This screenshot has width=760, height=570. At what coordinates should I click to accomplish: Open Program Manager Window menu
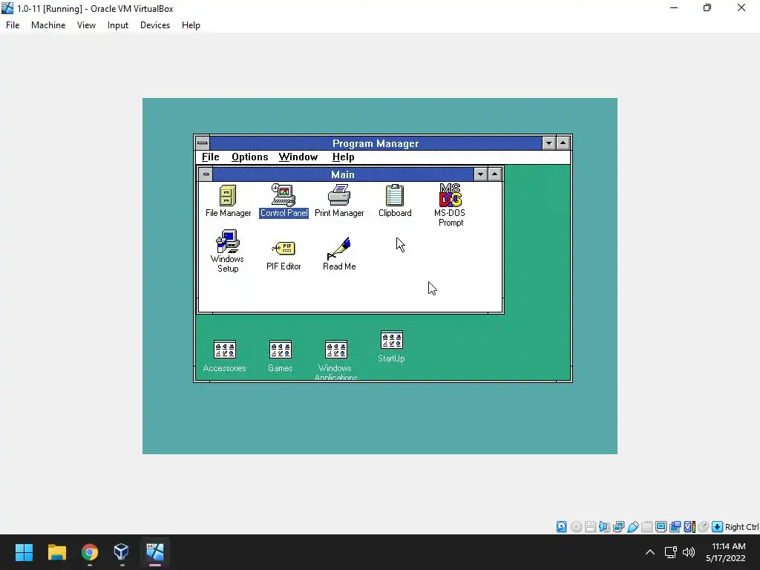click(298, 157)
